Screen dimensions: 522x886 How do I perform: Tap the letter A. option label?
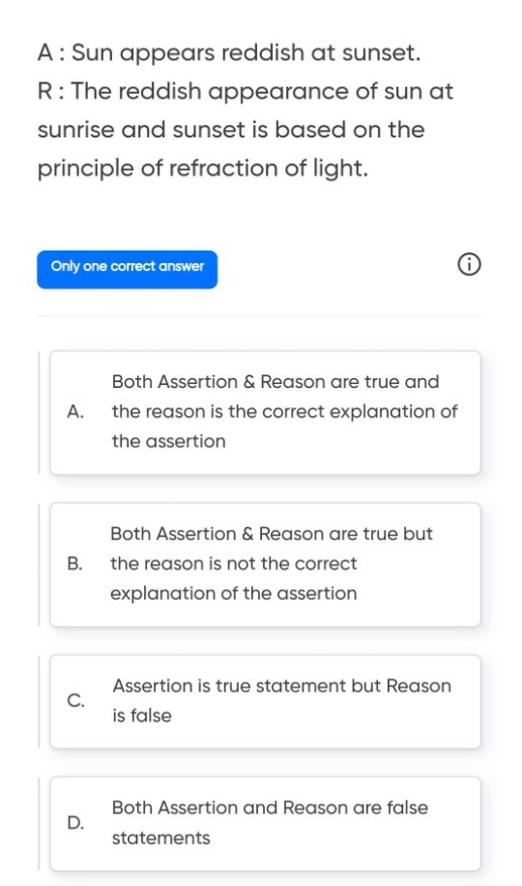coord(75,412)
